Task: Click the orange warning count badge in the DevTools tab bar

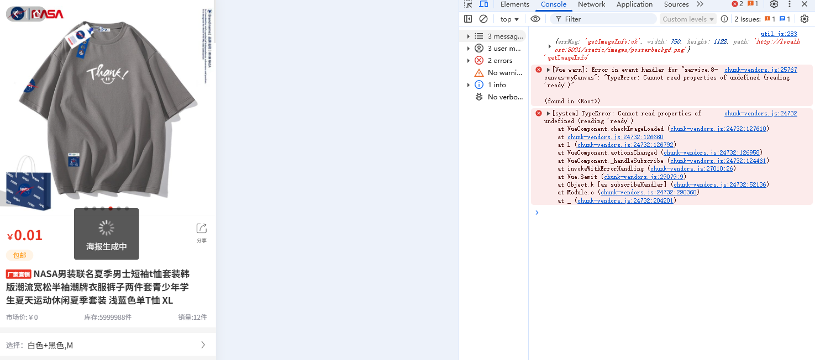Action: (753, 4)
